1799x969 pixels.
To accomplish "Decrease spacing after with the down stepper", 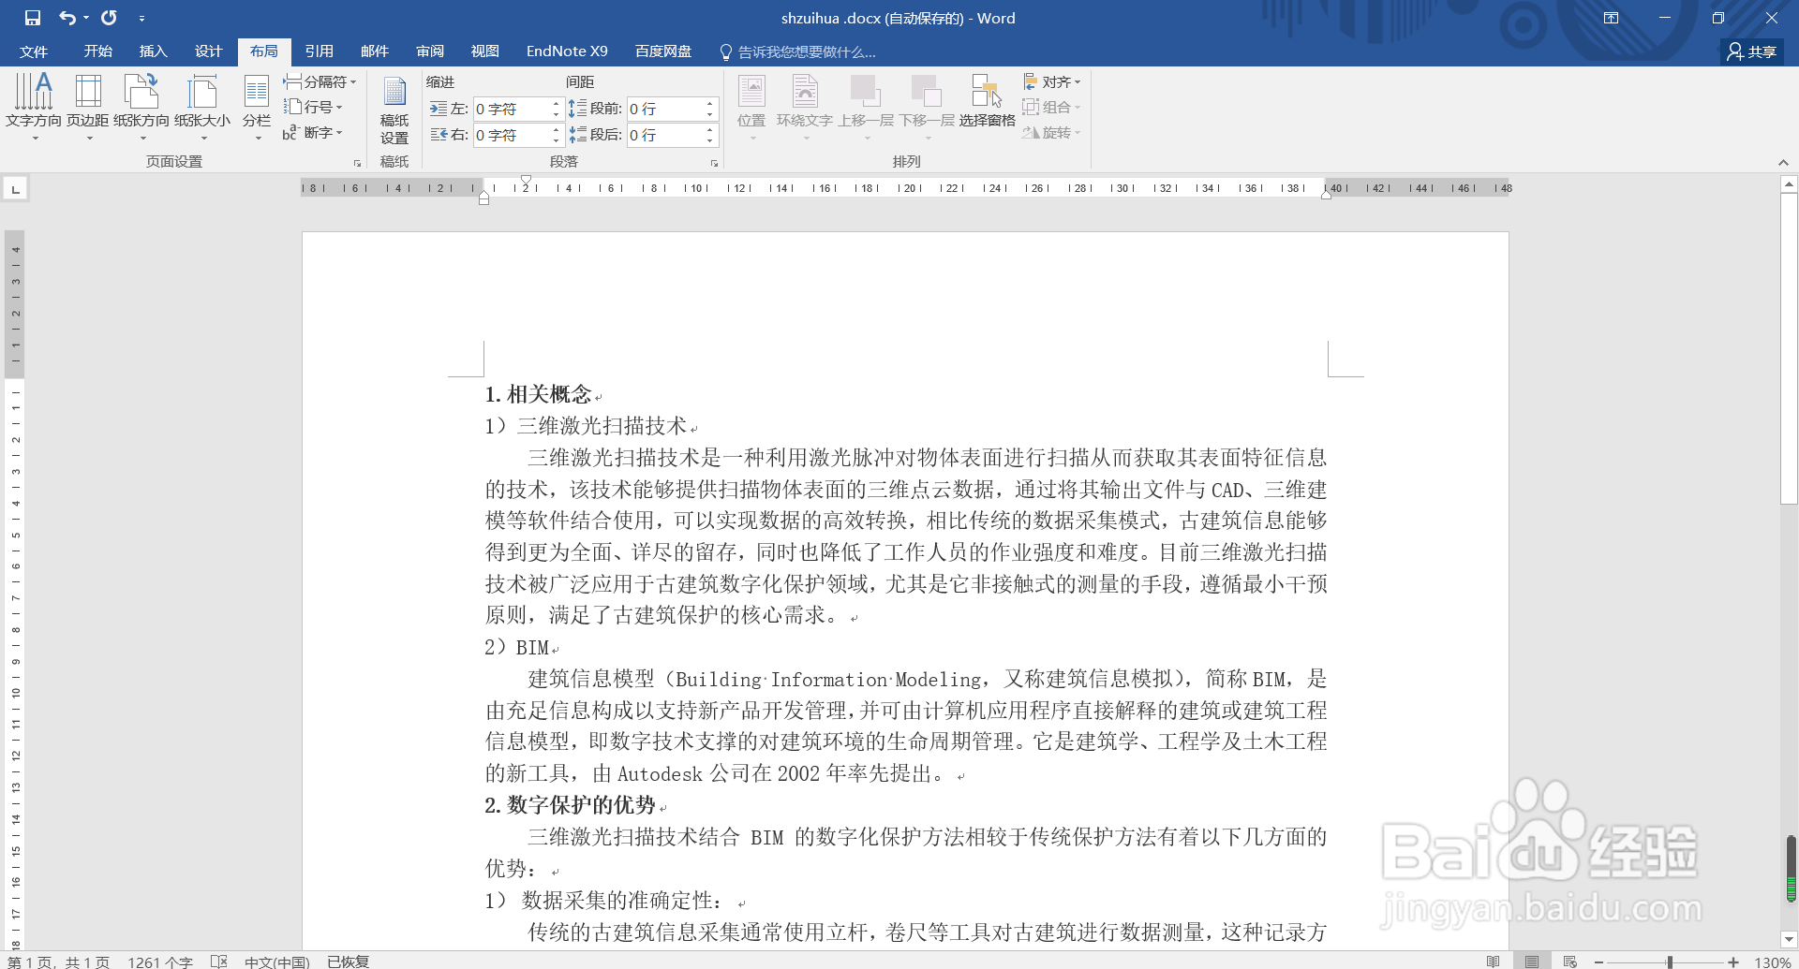I will (x=710, y=140).
